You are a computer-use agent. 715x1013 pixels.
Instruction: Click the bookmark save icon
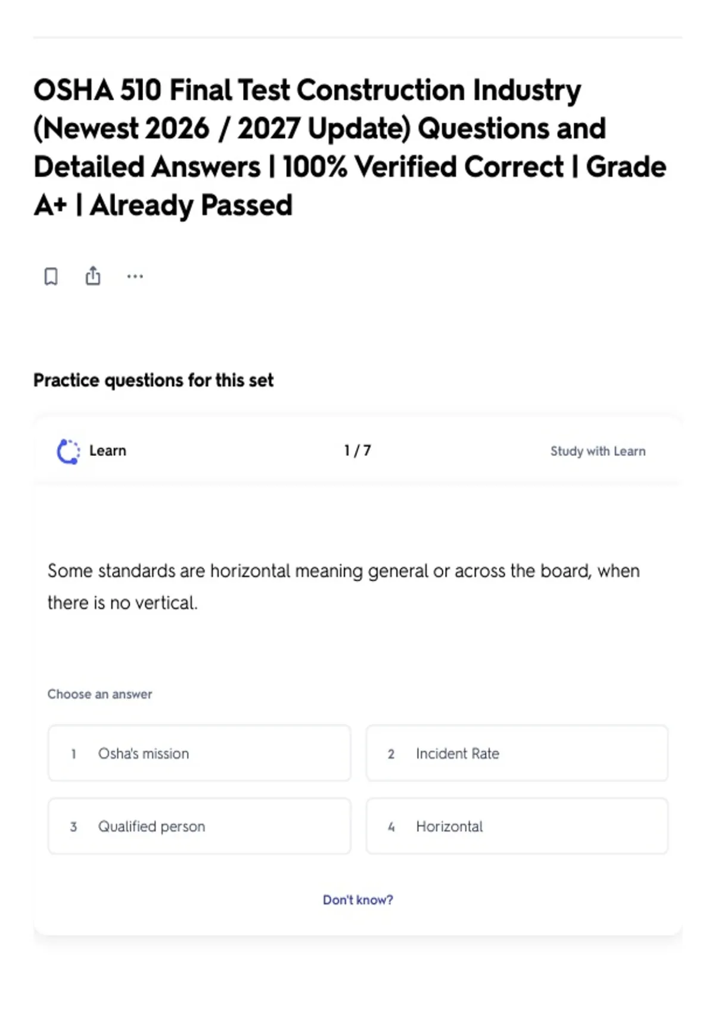[51, 276]
